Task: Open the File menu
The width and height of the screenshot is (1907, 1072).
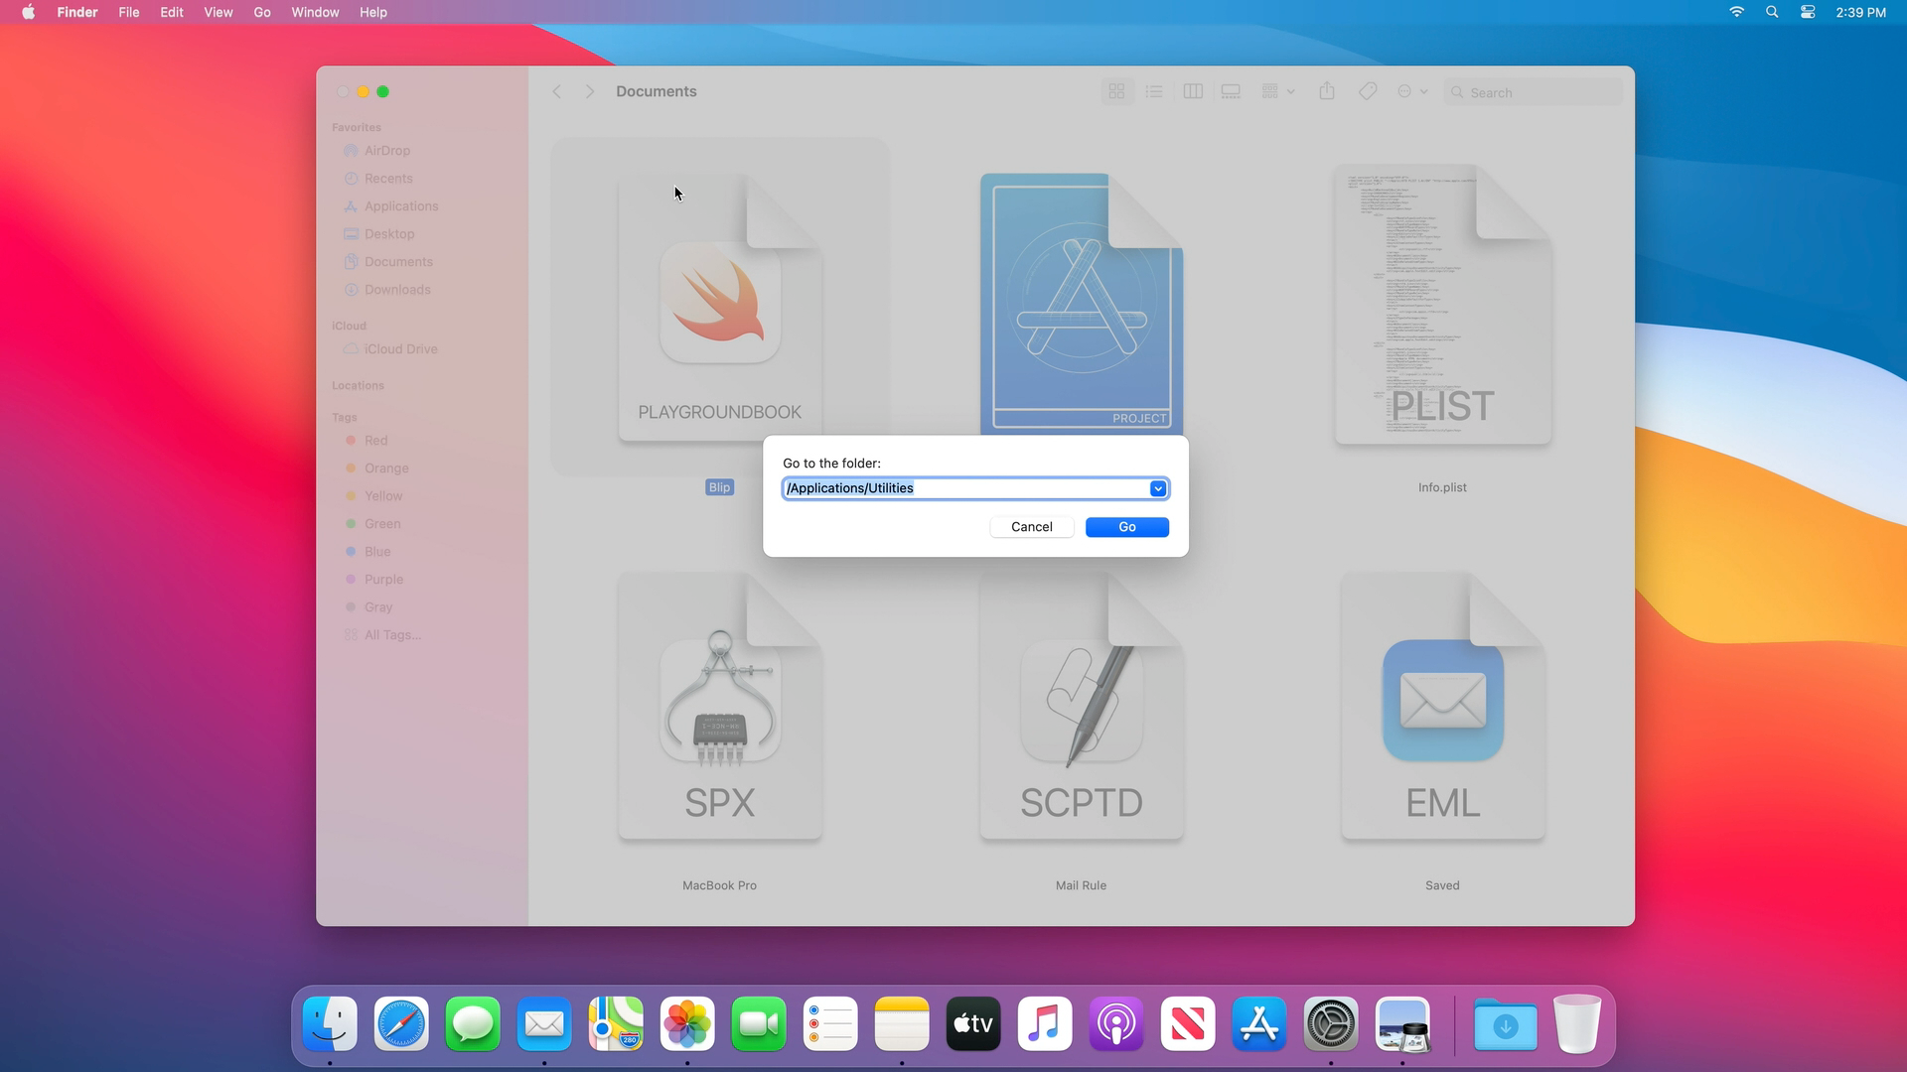Action: 129,12
